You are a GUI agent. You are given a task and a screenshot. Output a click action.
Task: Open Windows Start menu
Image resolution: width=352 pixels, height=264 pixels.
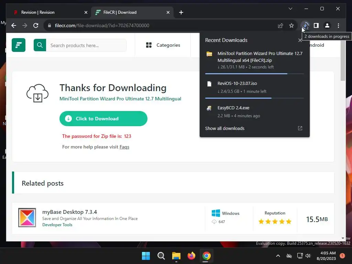[146, 256]
